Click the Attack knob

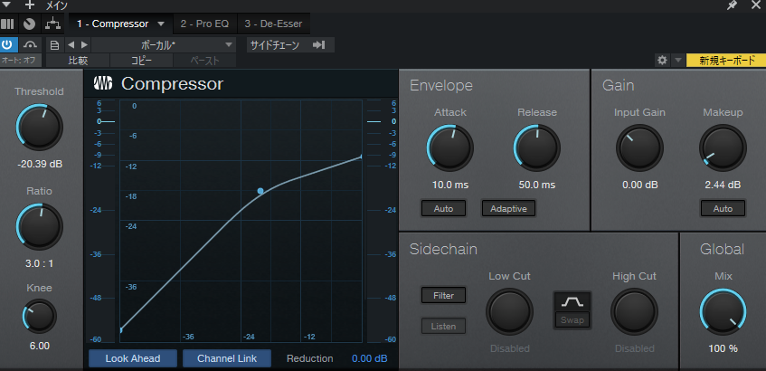(x=450, y=147)
